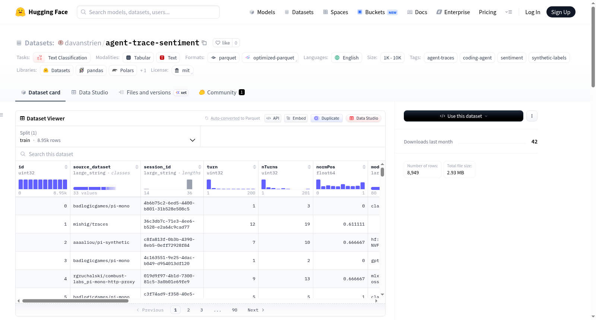596x320 pixels.
Task: Open the Enterprise page
Action: click(453, 12)
